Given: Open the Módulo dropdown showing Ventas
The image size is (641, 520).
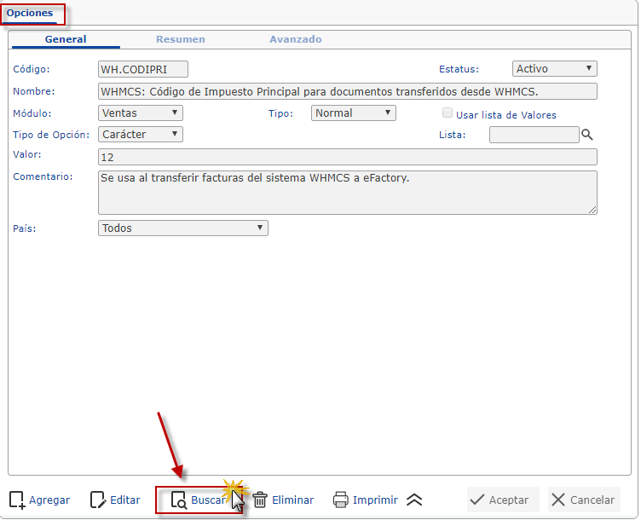Looking at the screenshot, I should click(140, 113).
